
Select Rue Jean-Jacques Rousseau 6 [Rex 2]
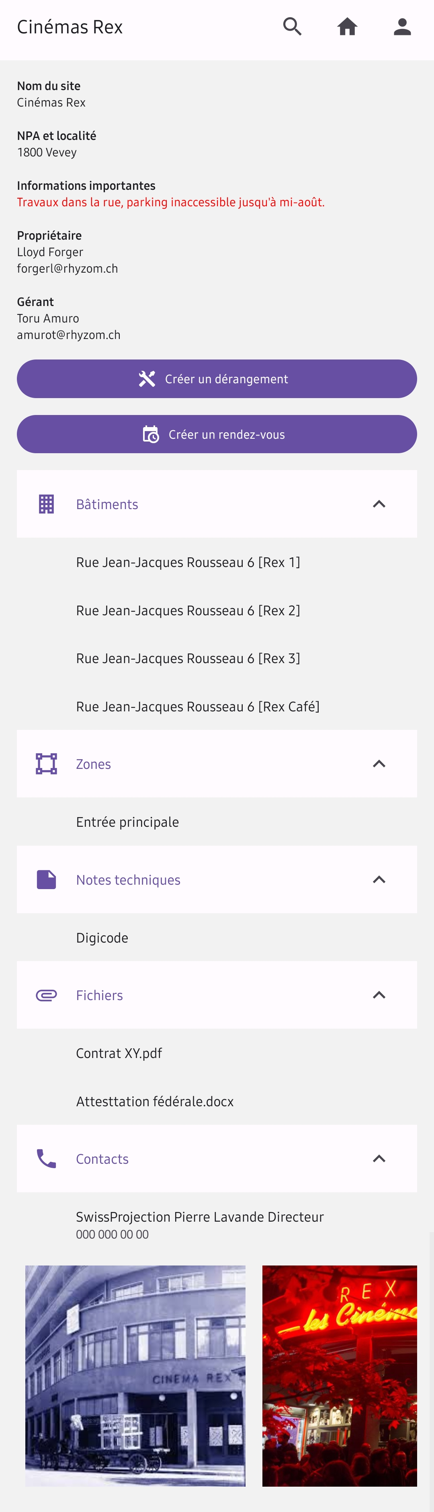188,610
